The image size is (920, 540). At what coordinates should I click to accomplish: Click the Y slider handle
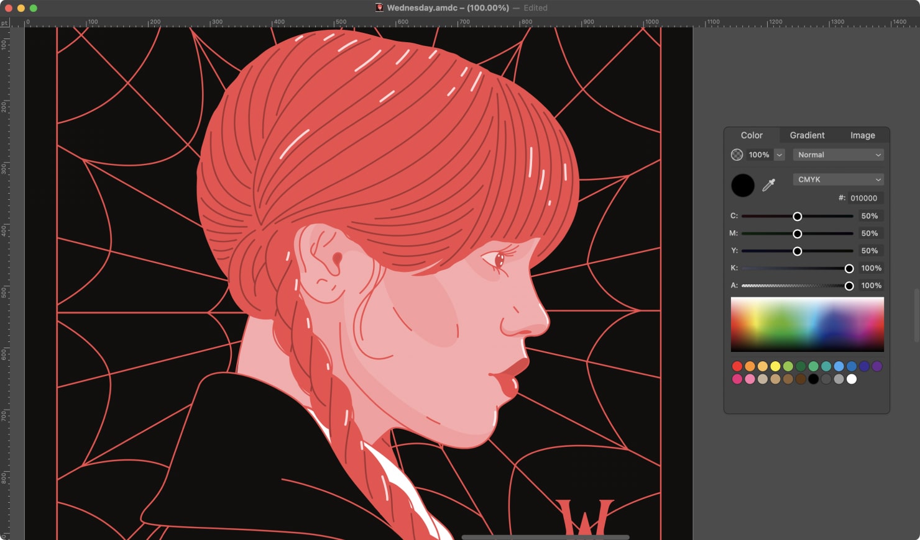pos(798,251)
